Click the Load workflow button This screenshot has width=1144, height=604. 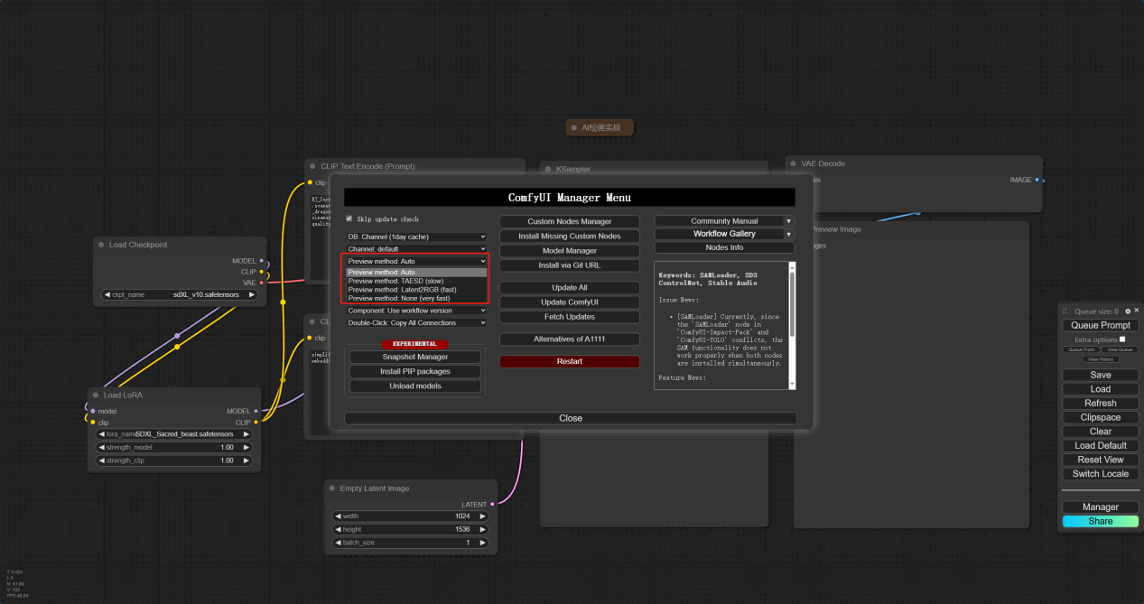(1101, 389)
